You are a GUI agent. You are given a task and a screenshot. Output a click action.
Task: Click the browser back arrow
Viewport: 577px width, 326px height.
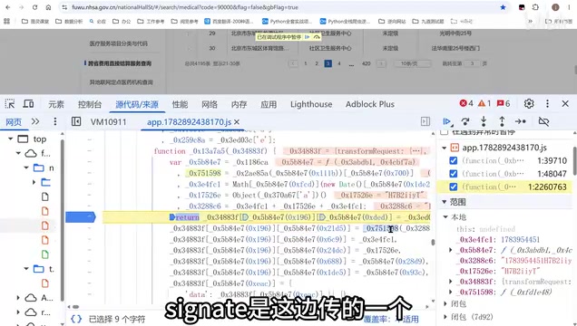[8, 7]
